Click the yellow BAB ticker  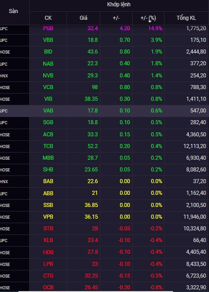(x=48, y=181)
